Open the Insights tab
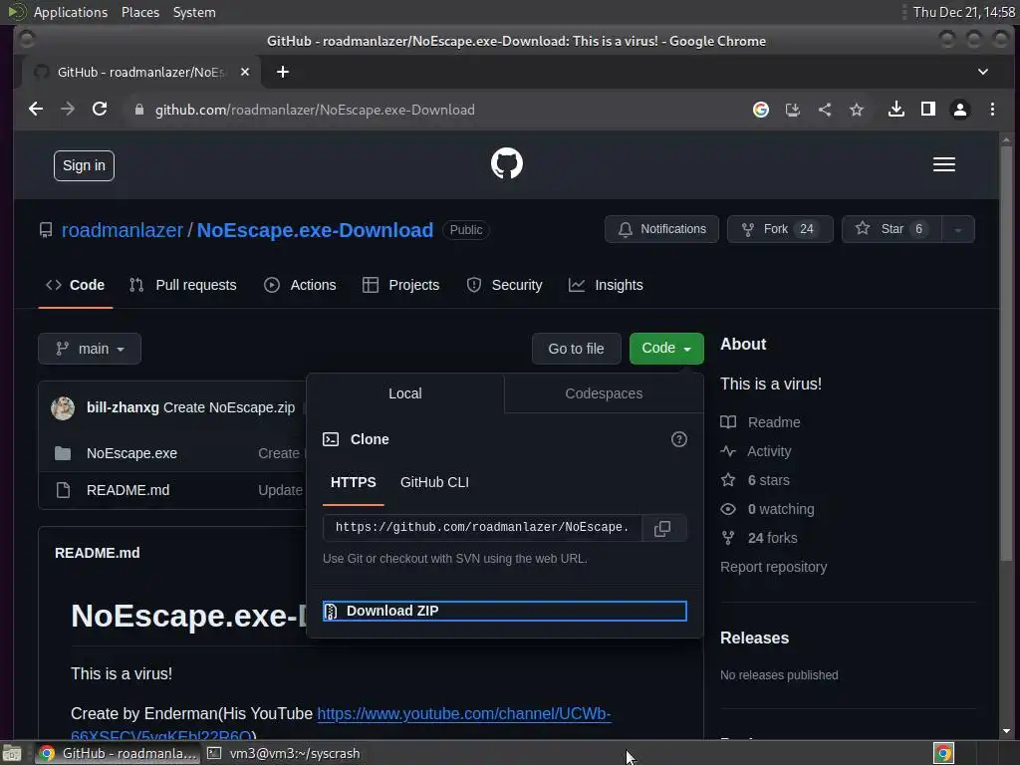Screen dimensions: 1020x765 coord(606,285)
